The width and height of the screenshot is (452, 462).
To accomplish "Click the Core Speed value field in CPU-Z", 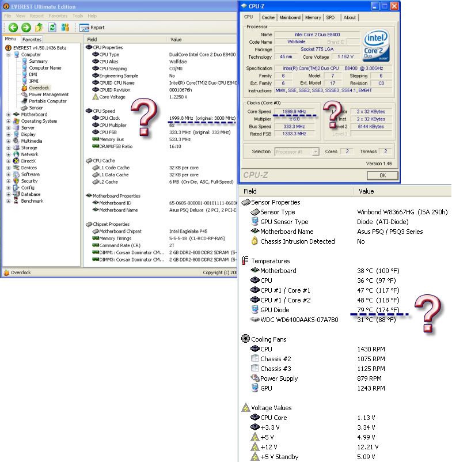I will 294,112.
